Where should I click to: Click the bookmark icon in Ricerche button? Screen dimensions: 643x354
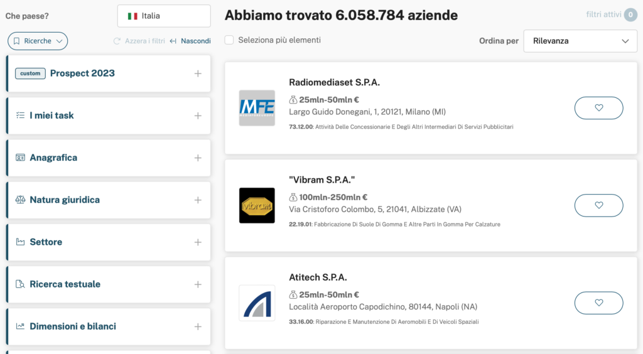point(17,41)
